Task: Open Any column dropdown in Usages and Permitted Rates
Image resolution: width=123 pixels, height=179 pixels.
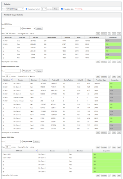Action: click(29, 71)
